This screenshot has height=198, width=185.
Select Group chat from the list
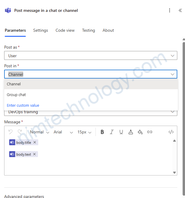(16, 95)
